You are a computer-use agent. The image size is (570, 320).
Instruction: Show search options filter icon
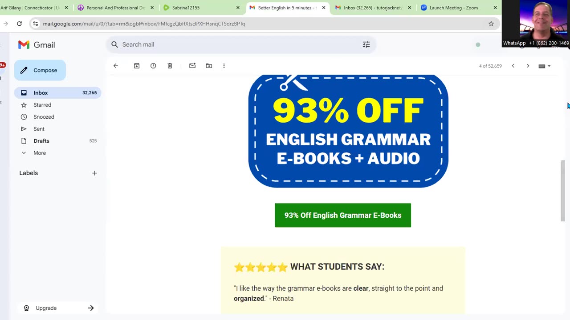click(x=366, y=44)
